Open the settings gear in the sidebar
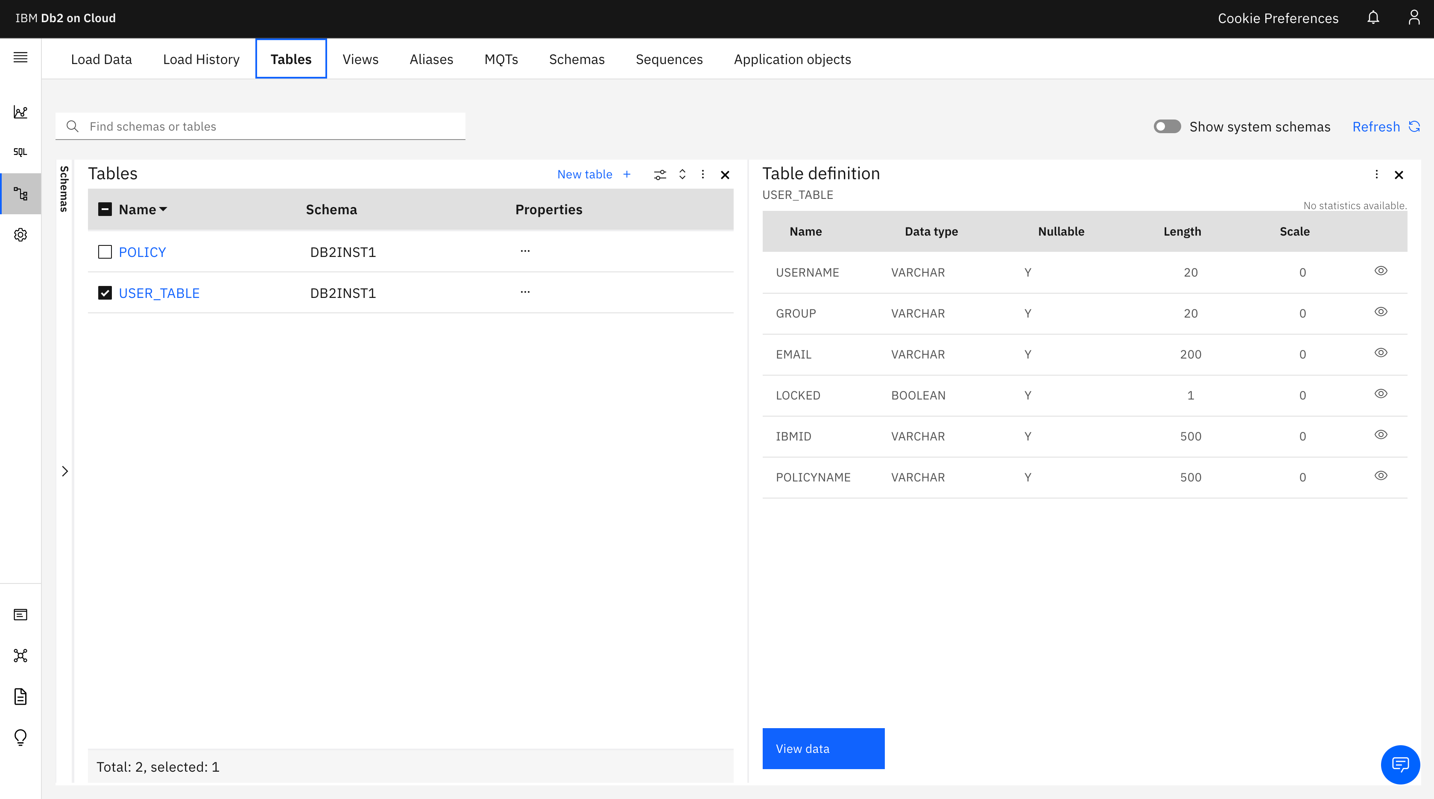This screenshot has width=1434, height=799. tap(20, 235)
